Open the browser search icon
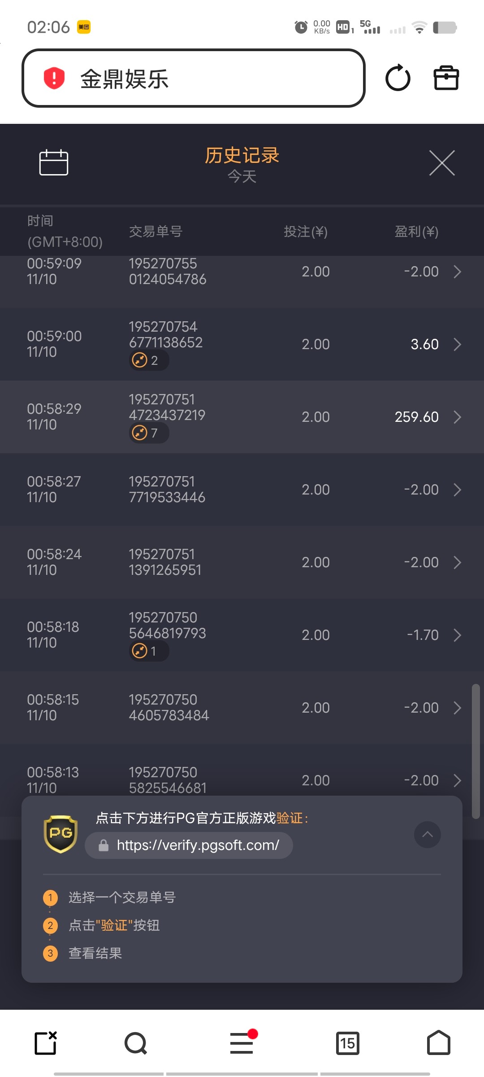 click(x=136, y=1043)
